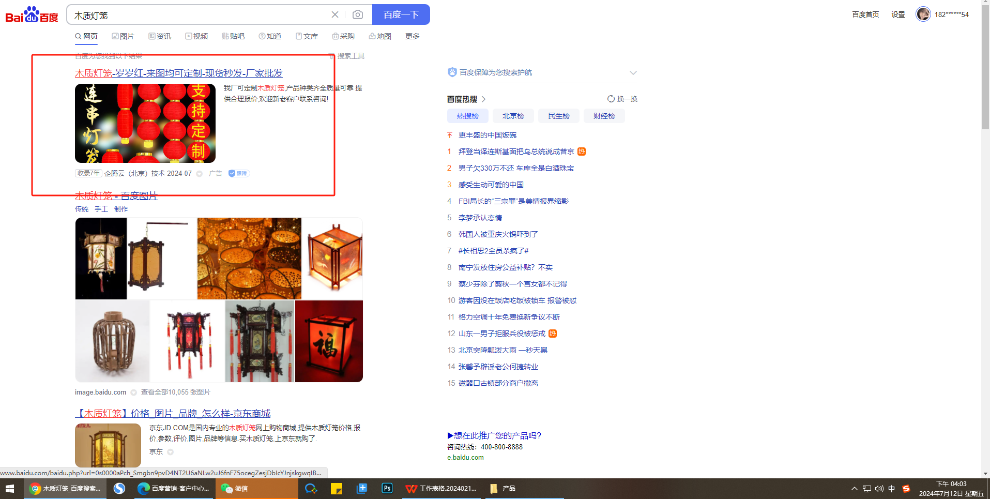Screen dimensions: 990x499
Task: Open the e.baidu.com link
Action: [466, 457]
